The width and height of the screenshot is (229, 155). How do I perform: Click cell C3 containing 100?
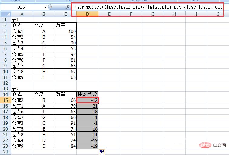click(65, 31)
